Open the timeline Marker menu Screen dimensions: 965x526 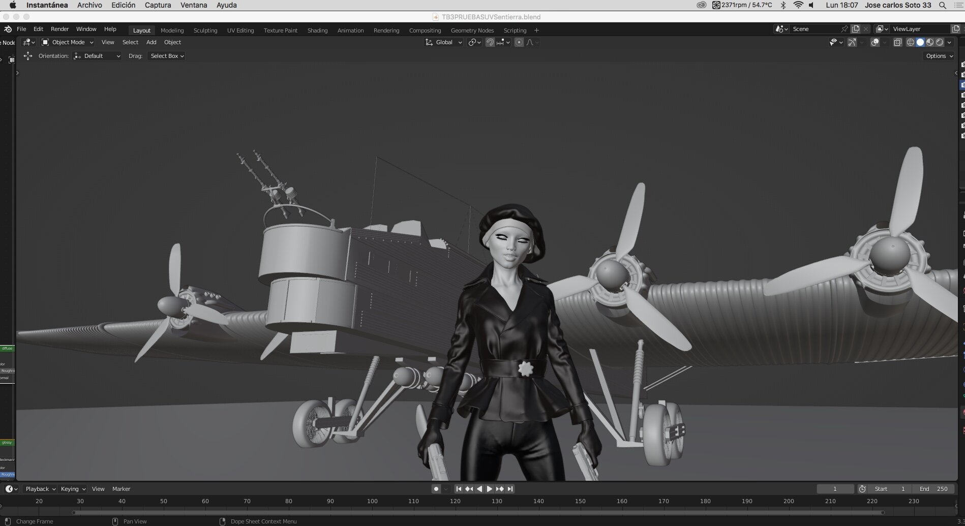coord(121,489)
